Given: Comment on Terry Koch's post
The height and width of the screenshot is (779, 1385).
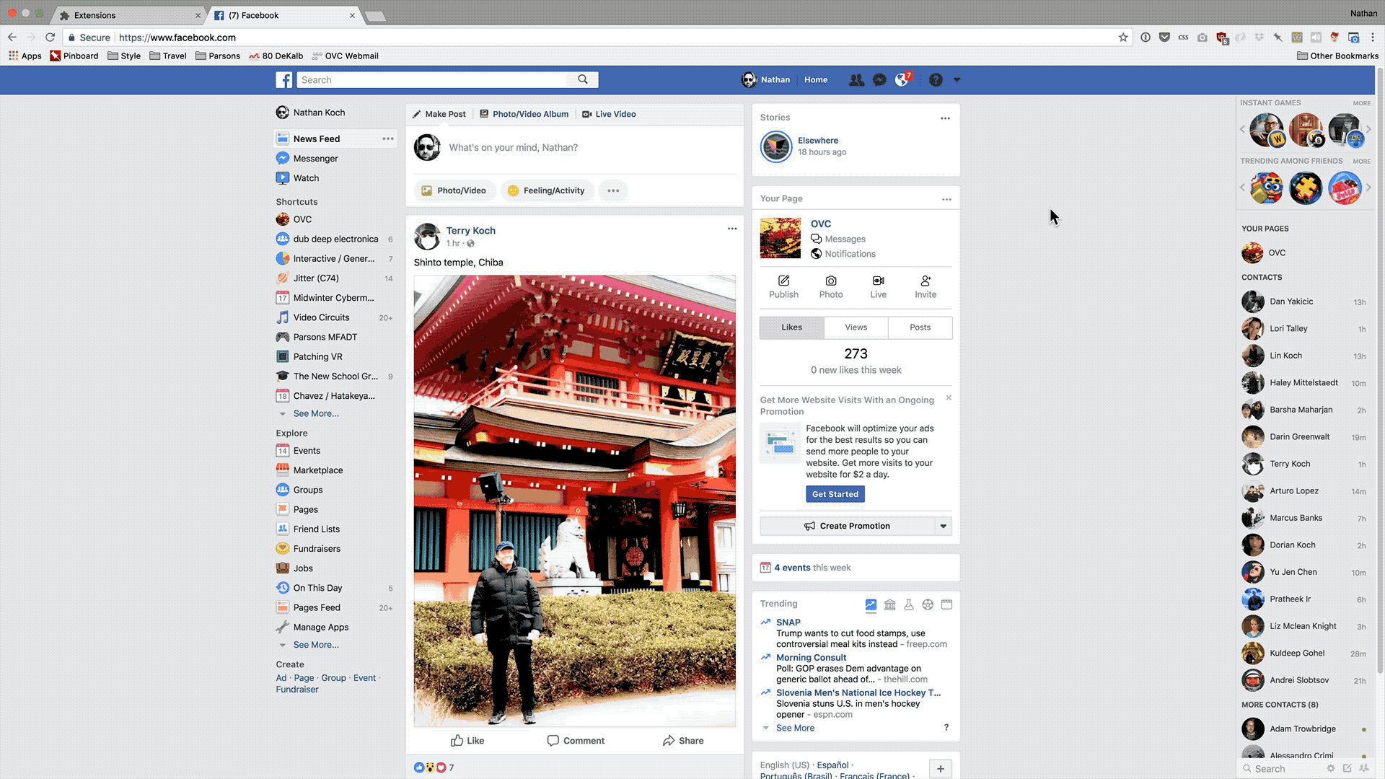Looking at the screenshot, I should (575, 741).
